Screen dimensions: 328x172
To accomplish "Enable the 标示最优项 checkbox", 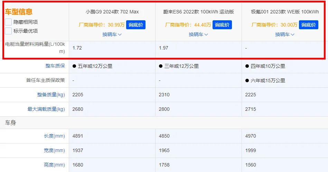I will 8,31.
